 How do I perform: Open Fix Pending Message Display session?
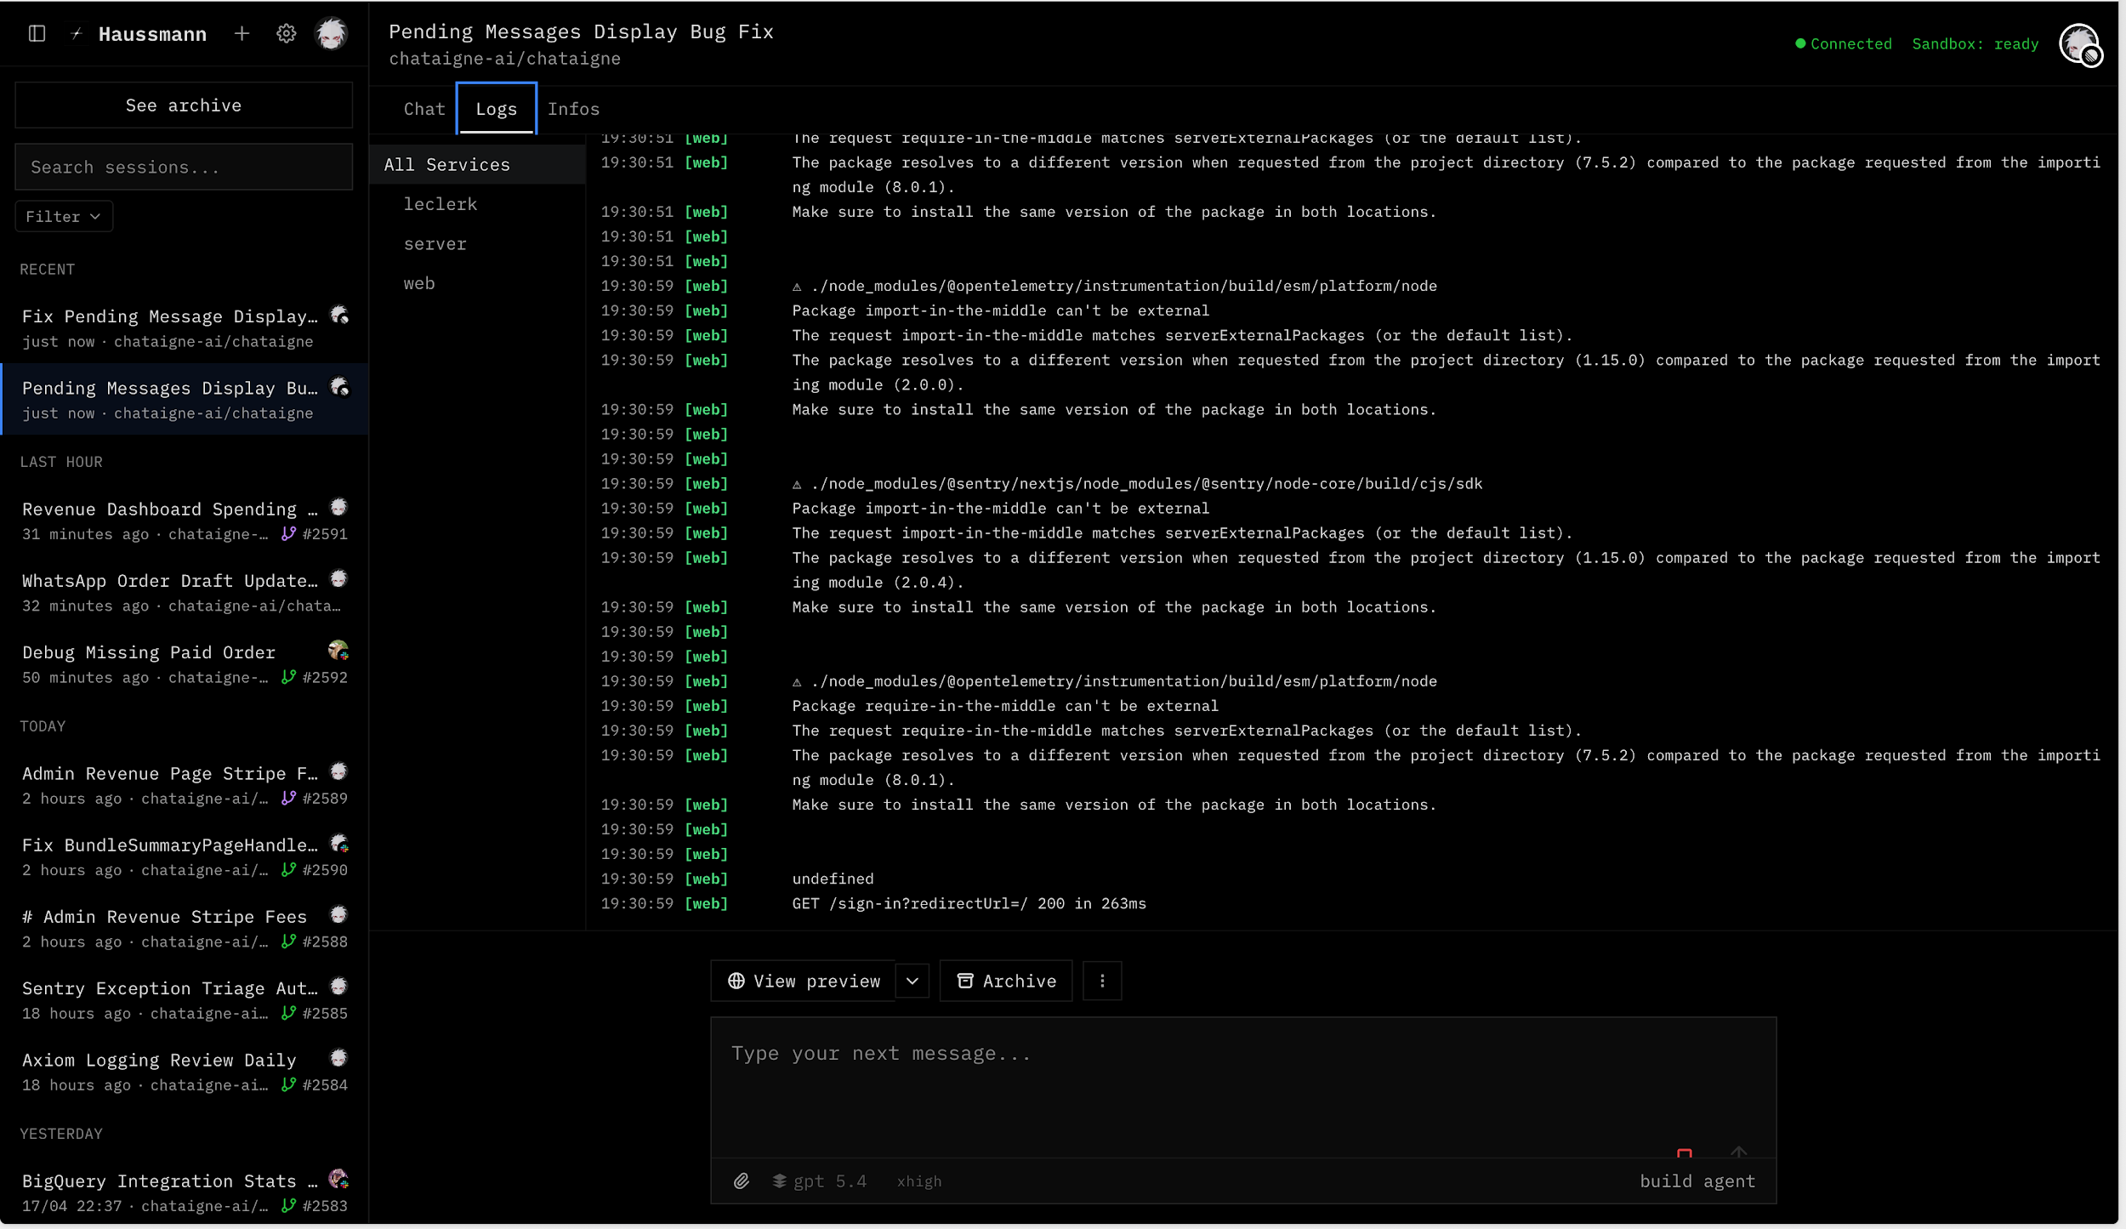pos(185,327)
